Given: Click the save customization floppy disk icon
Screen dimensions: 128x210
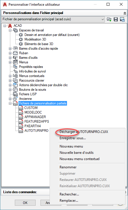Looking at the screenshot, I should (116, 19).
